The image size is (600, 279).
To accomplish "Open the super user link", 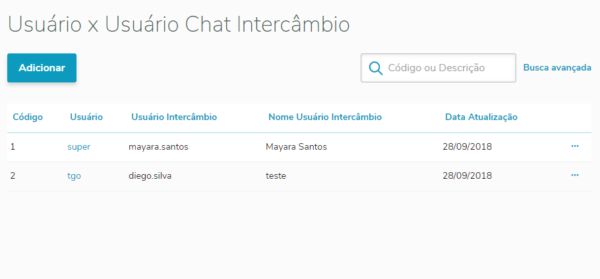I will 78,147.
